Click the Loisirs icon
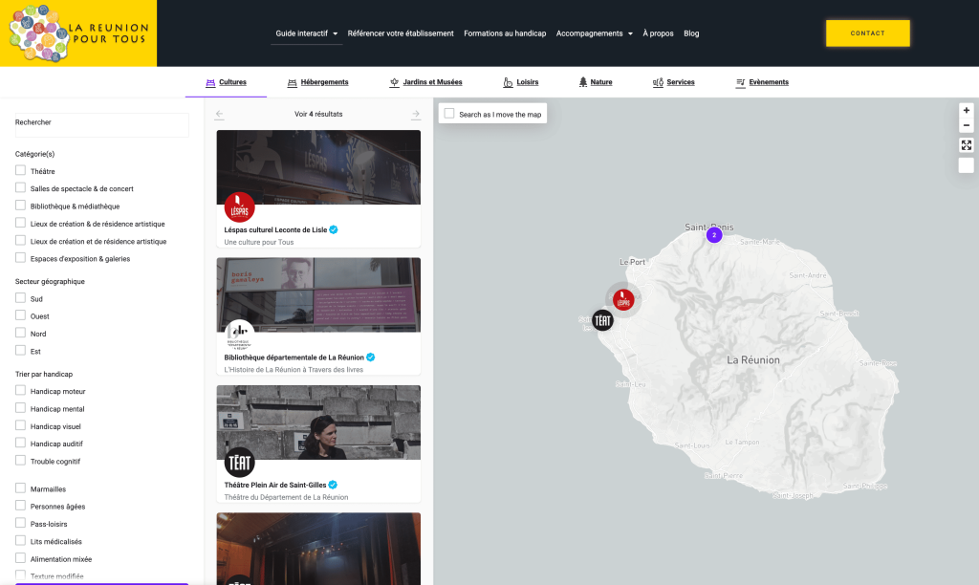This screenshot has height=585, width=979. [x=508, y=82]
